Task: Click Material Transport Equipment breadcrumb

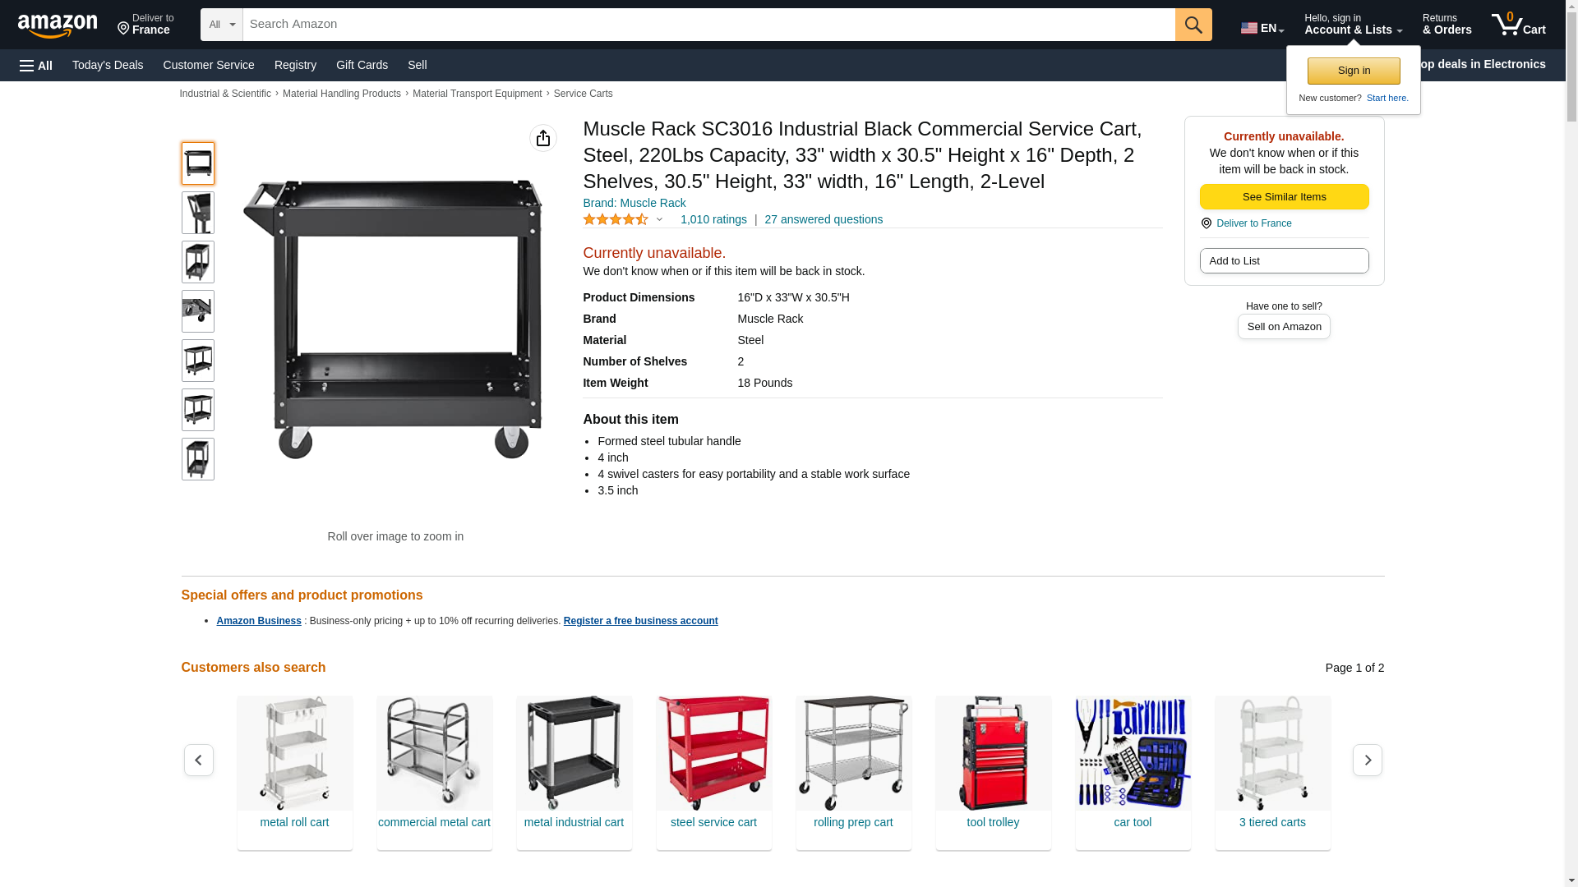Action: [x=477, y=94]
